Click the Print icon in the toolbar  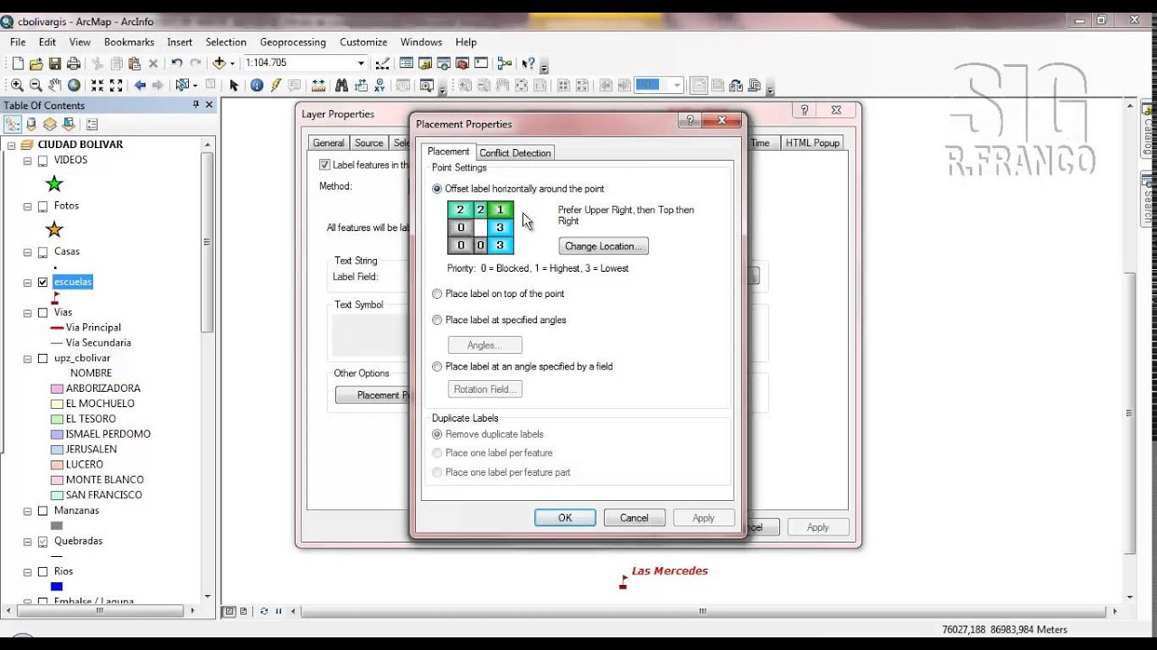(x=73, y=63)
